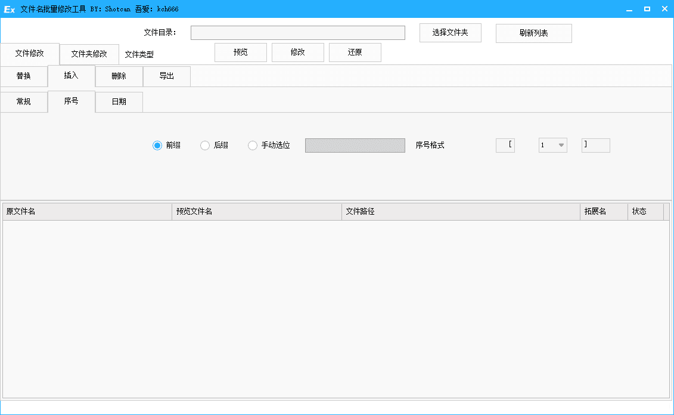674x415 pixels.
Task: Minimize the window
Action: point(629,9)
